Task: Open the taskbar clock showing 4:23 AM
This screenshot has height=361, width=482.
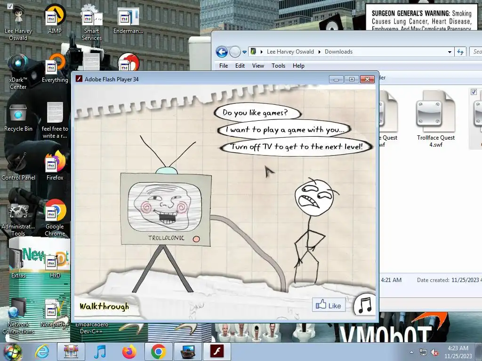Action: [458, 352]
